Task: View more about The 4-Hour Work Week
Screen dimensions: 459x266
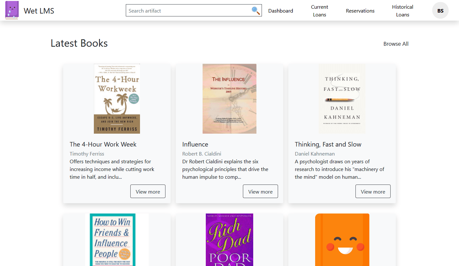Action: (x=148, y=192)
